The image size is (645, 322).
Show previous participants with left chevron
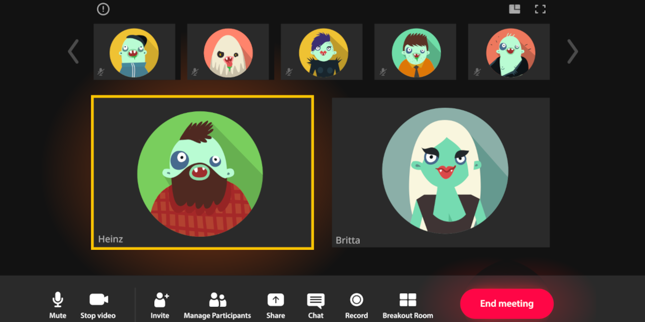click(x=74, y=51)
